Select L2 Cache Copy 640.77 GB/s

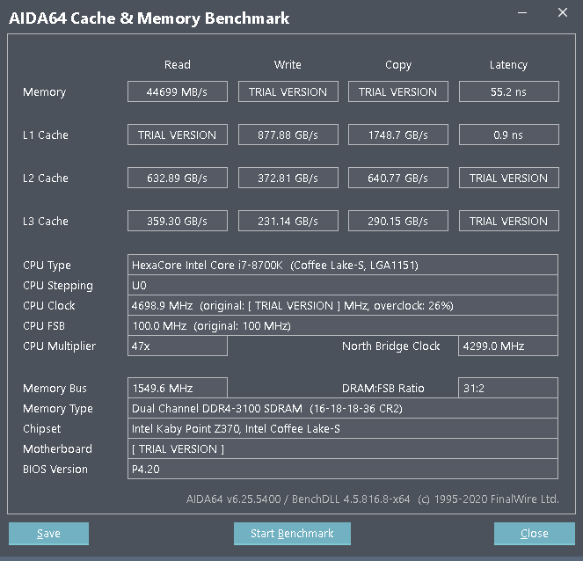click(398, 178)
